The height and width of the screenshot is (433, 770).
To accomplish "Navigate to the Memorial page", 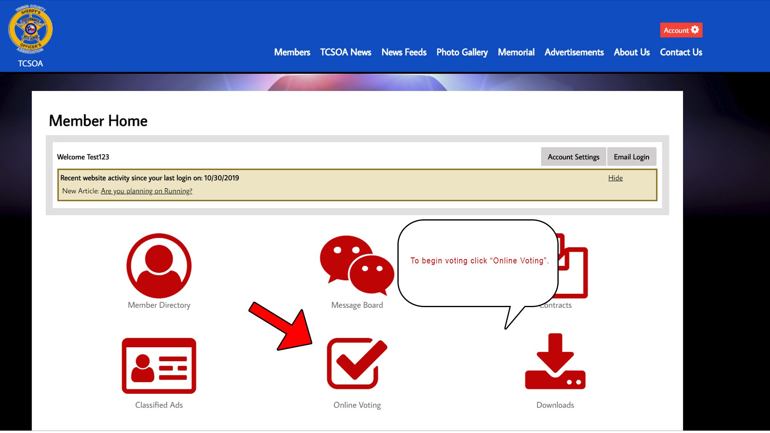I will pyautogui.click(x=516, y=52).
